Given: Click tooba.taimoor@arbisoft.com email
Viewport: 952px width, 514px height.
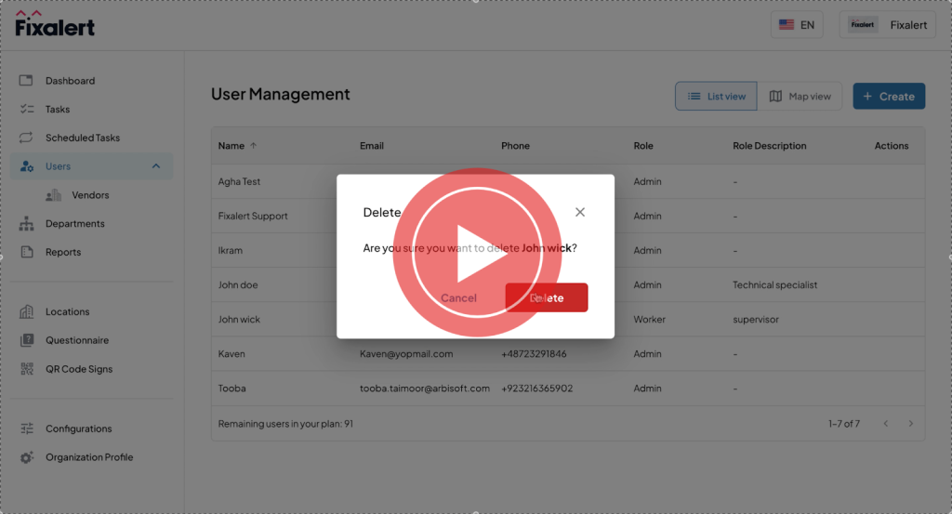Looking at the screenshot, I should [424, 389].
